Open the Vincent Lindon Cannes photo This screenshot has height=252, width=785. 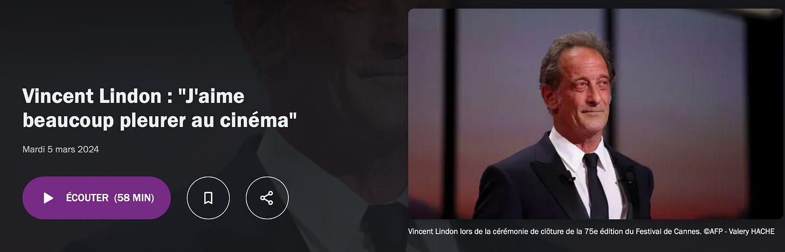coord(595,114)
